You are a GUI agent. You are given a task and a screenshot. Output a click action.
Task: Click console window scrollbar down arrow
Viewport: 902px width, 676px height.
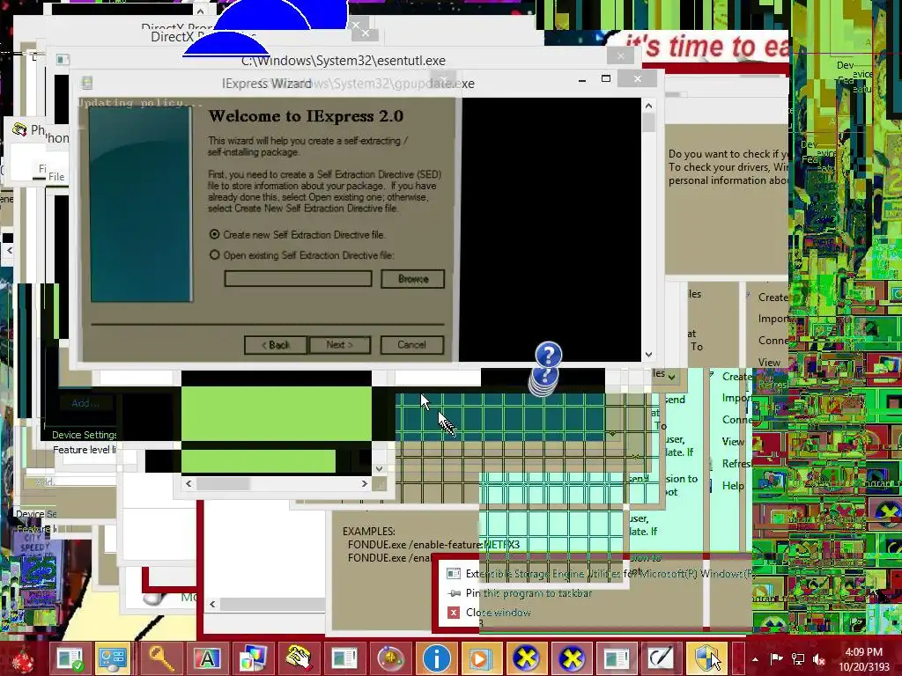pyautogui.click(x=648, y=355)
